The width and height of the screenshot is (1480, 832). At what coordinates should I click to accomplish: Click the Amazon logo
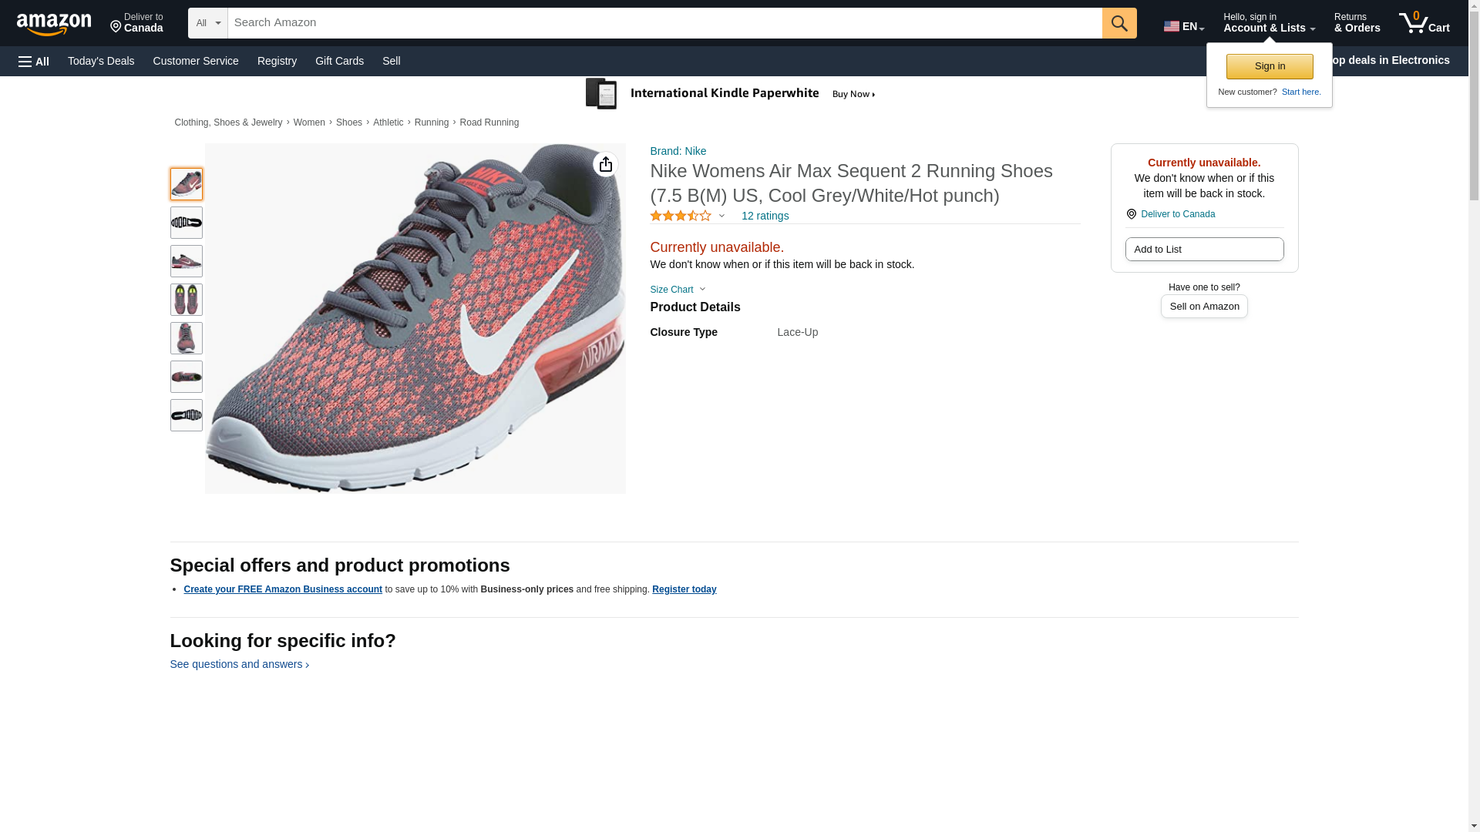54,25
